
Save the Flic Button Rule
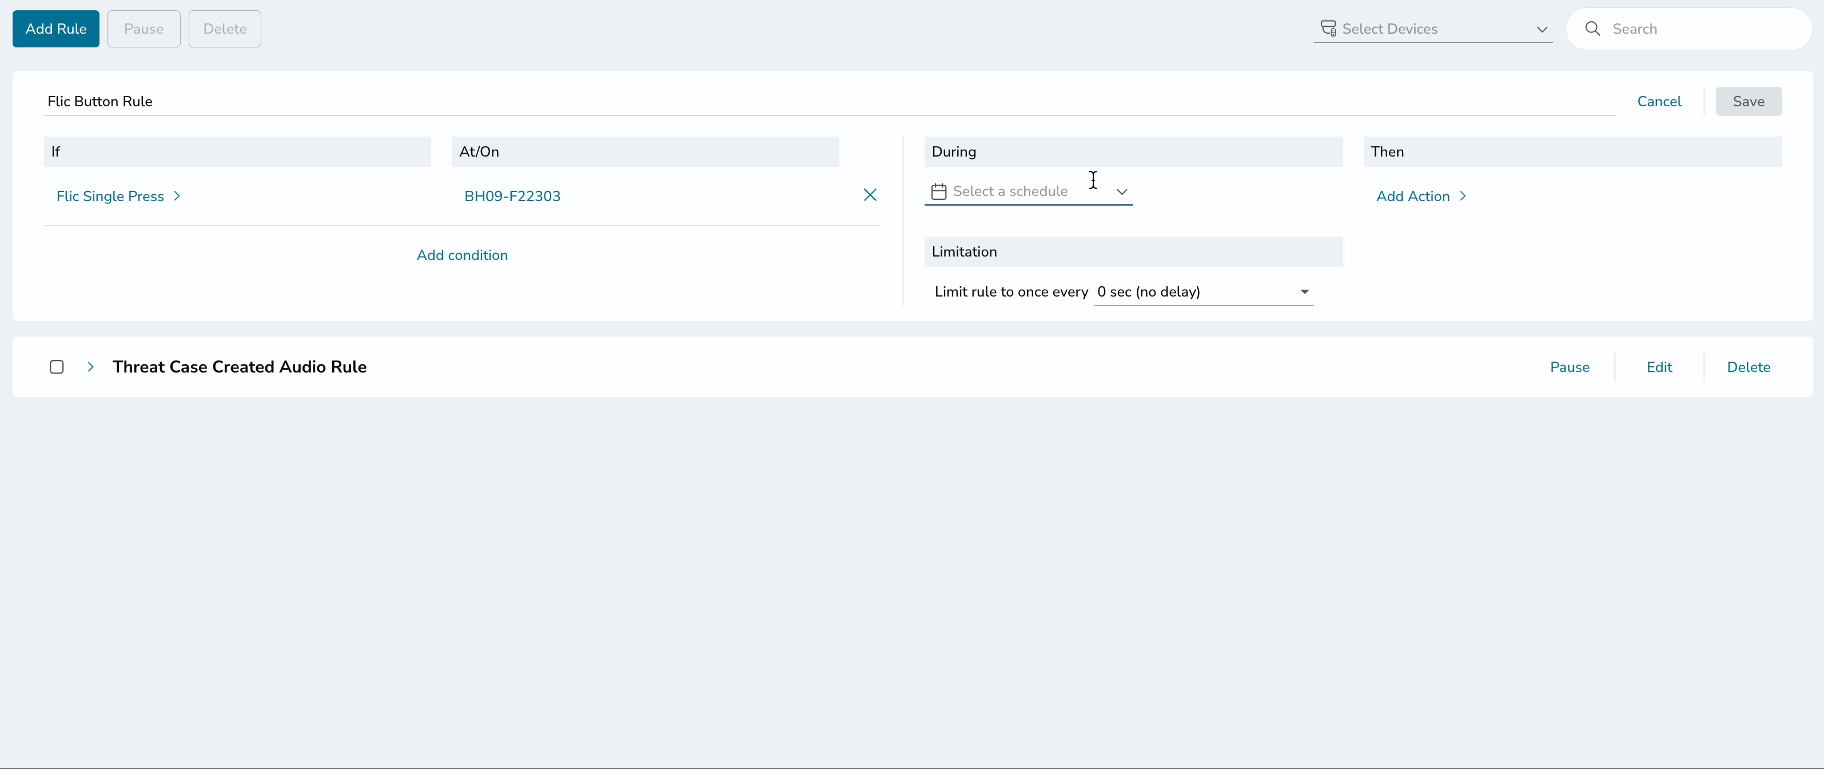pyautogui.click(x=1748, y=101)
